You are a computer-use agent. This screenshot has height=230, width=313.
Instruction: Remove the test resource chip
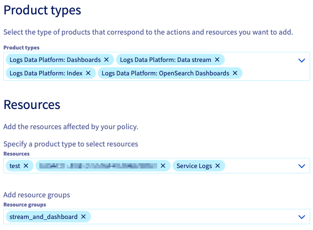pyautogui.click(x=26, y=166)
